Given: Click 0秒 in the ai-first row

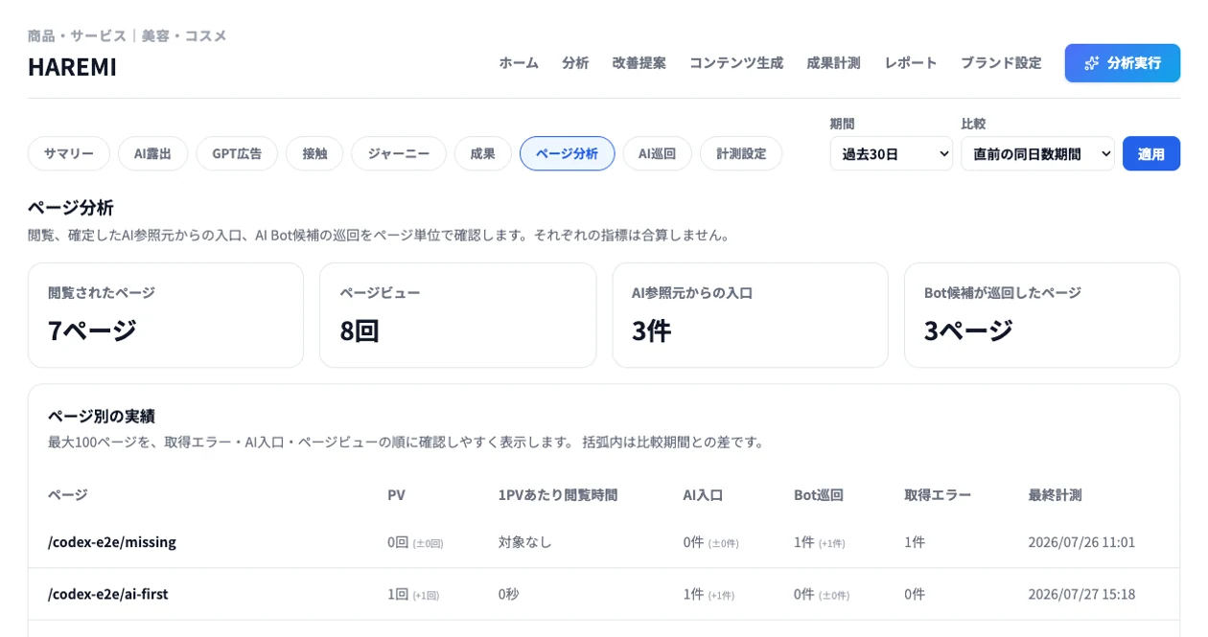Looking at the screenshot, I should point(509,594).
